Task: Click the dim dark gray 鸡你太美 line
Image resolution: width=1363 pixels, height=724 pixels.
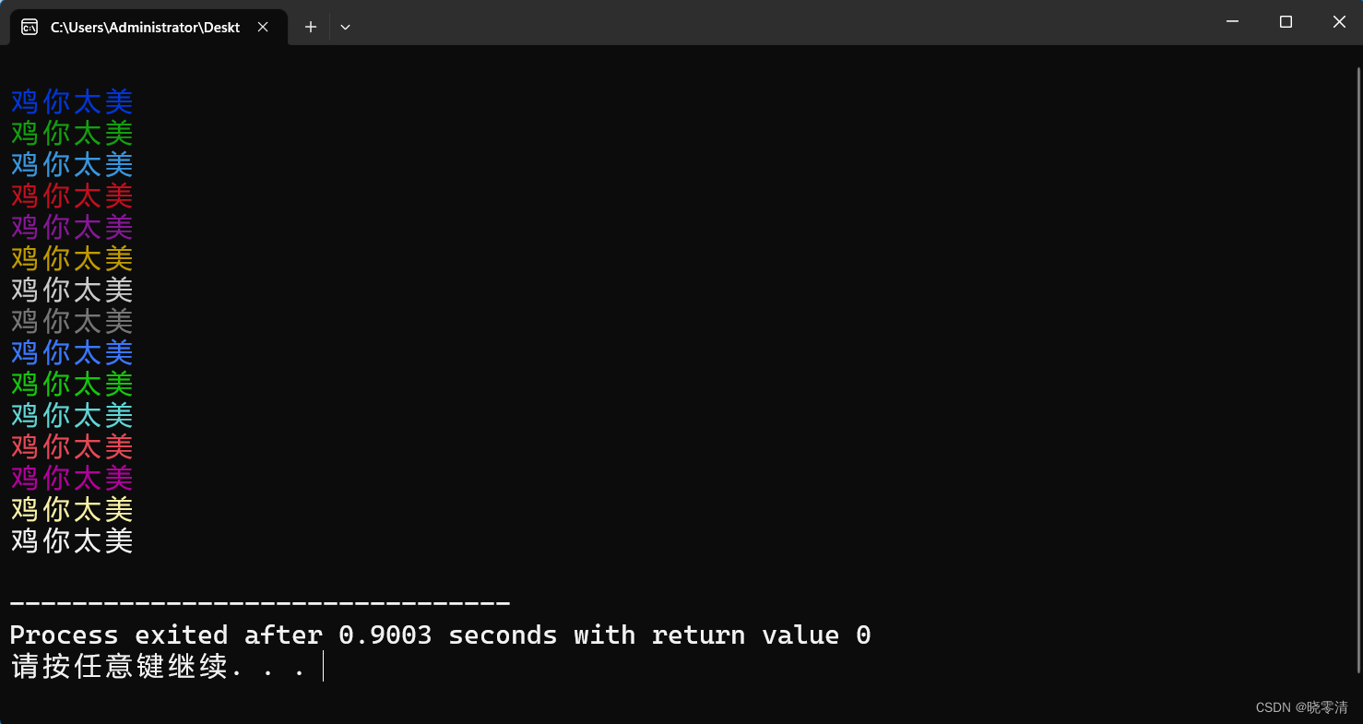Action: (x=72, y=321)
